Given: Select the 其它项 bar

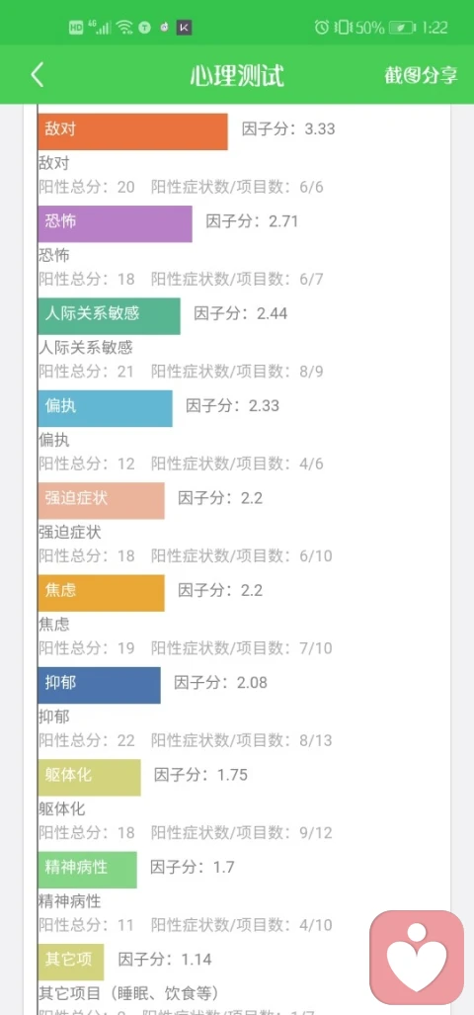Looking at the screenshot, I should 70,962.
